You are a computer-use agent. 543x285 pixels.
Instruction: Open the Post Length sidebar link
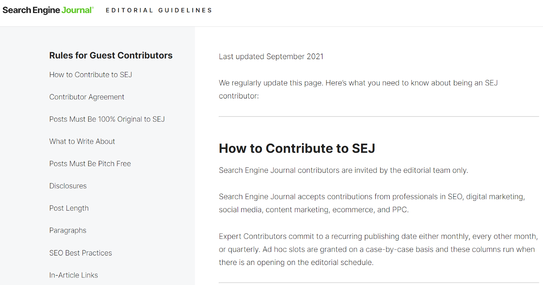tap(69, 208)
